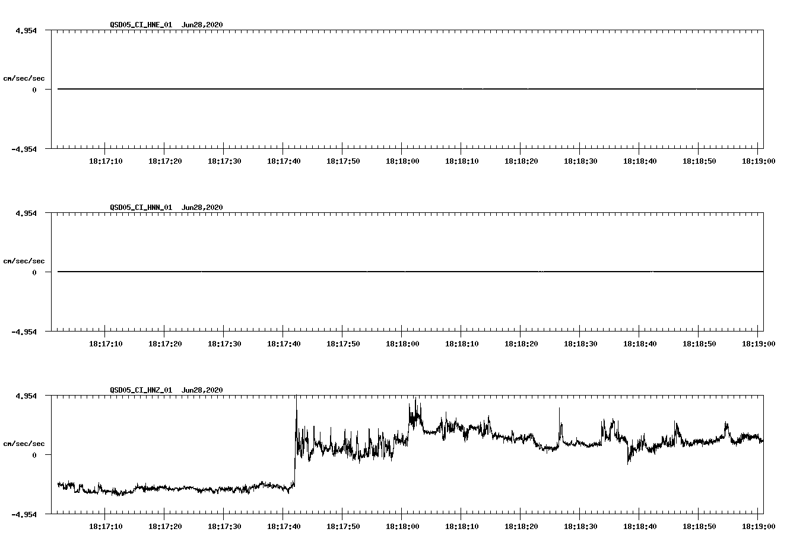Click the Jun28,2020 date on the HNE plot
This screenshot has height=548, width=806.
pyautogui.click(x=202, y=24)
